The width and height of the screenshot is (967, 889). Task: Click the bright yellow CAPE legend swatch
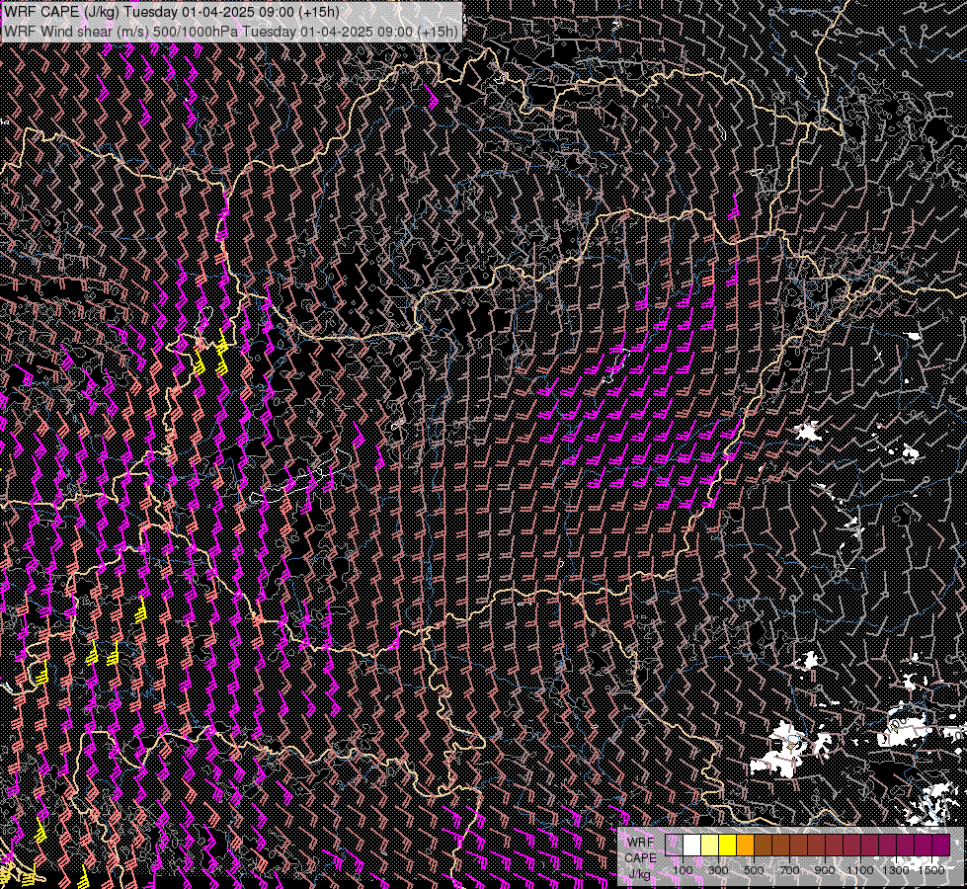coord(728,846)
